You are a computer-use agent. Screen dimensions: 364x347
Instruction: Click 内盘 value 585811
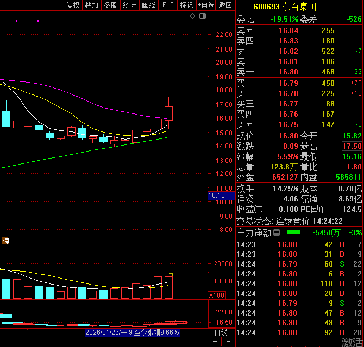[348, 178]
